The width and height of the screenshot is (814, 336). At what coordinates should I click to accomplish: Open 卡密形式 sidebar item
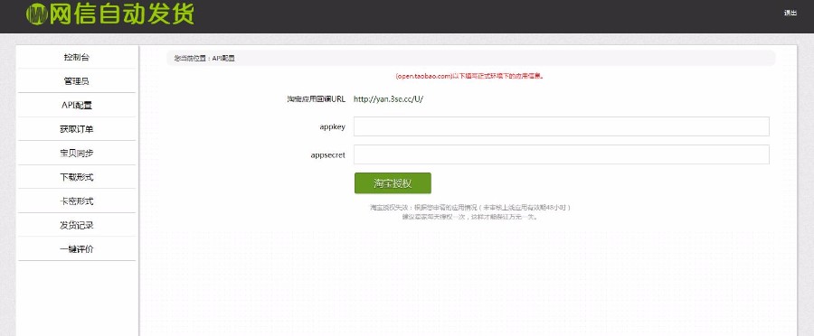77,201
